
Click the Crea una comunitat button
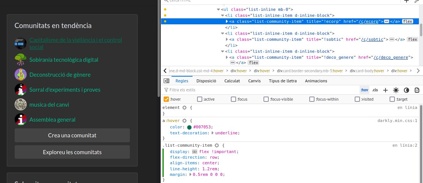pyautogui.click(x=72, y=135)
